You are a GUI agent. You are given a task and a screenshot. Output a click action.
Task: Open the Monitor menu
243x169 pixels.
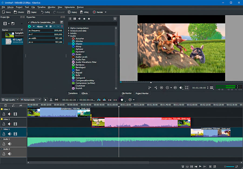52,7
